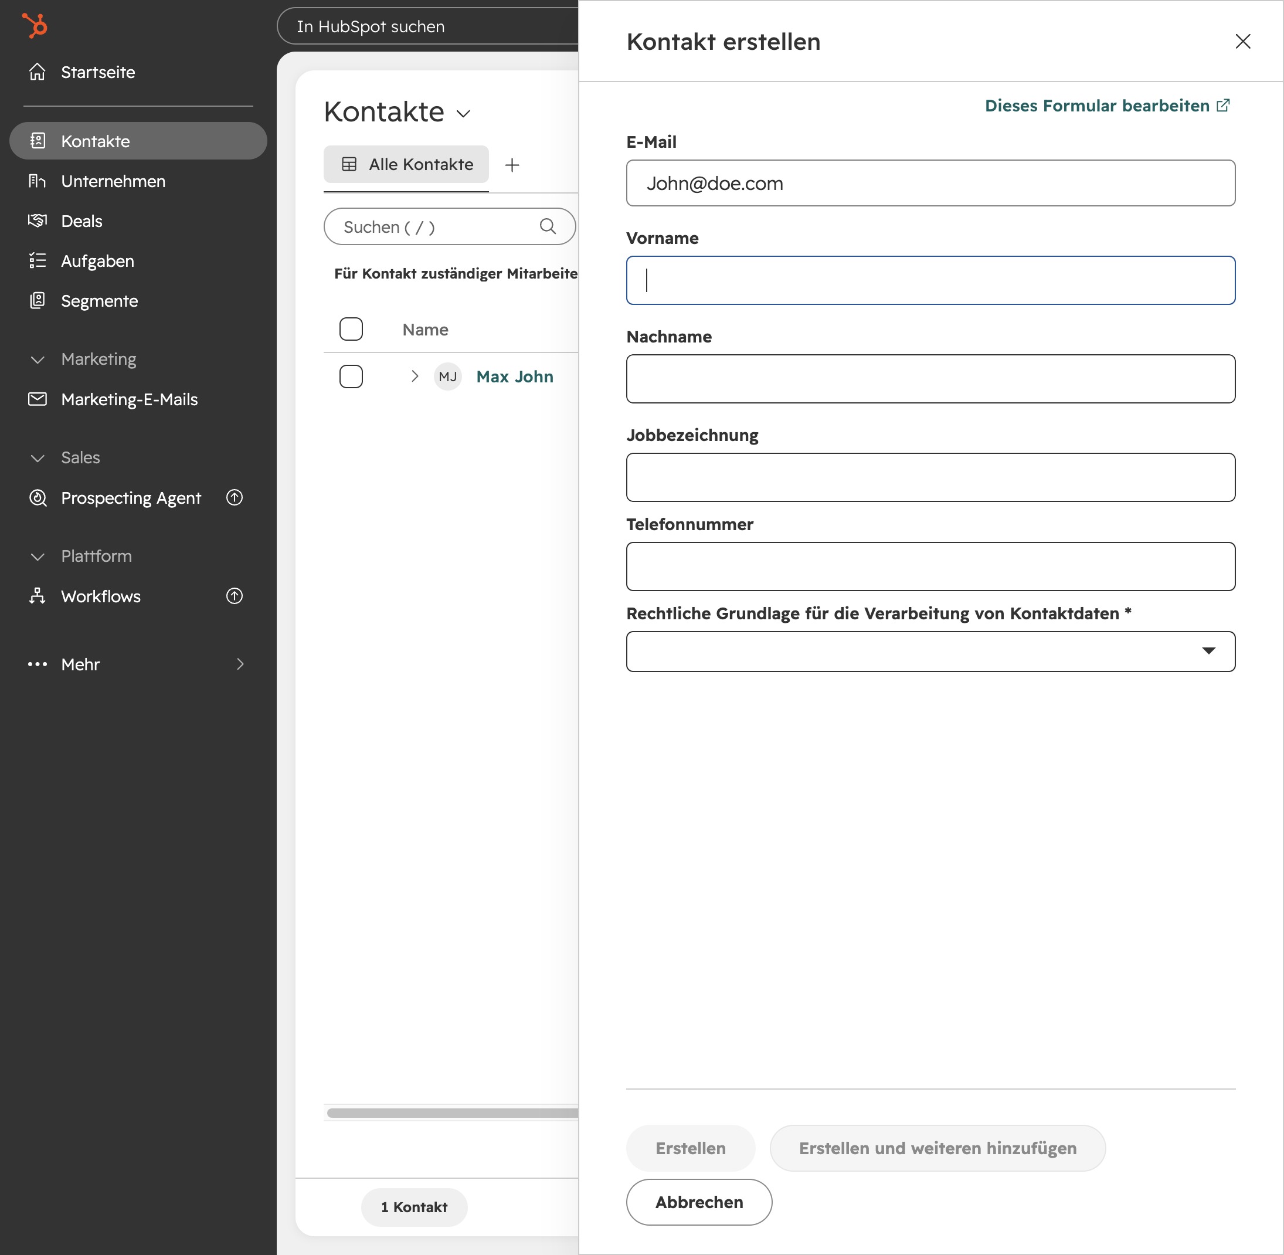Focus the Telefonnummer input field
This screenshot has width=1284, height=1255.
click(930, 566)
